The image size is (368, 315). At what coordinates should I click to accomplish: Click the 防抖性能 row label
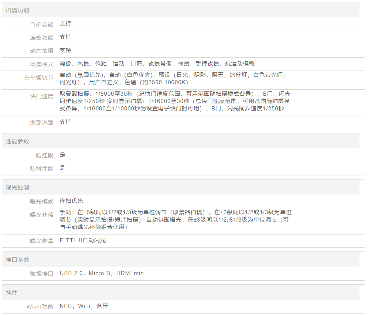pos(41,169)
